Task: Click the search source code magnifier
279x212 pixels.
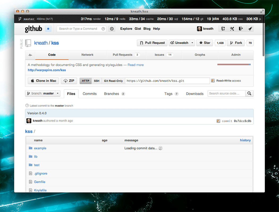Action: coord(249,93)
